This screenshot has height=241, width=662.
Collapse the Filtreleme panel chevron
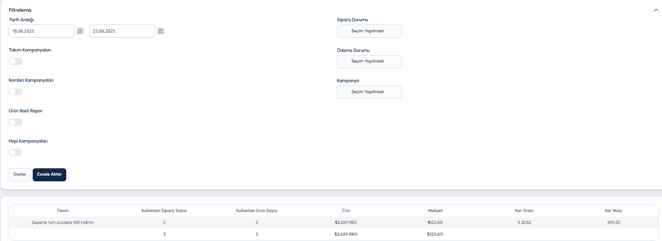click(656, 10)
